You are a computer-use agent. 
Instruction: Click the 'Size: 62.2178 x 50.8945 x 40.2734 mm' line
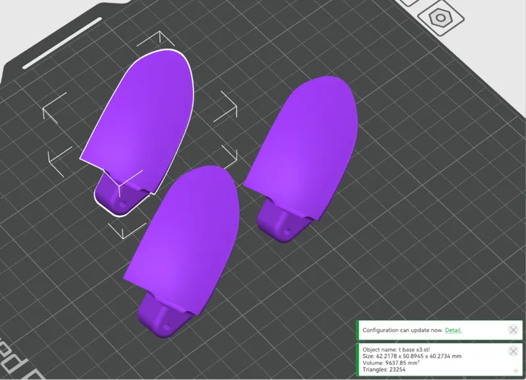[412, 356]
